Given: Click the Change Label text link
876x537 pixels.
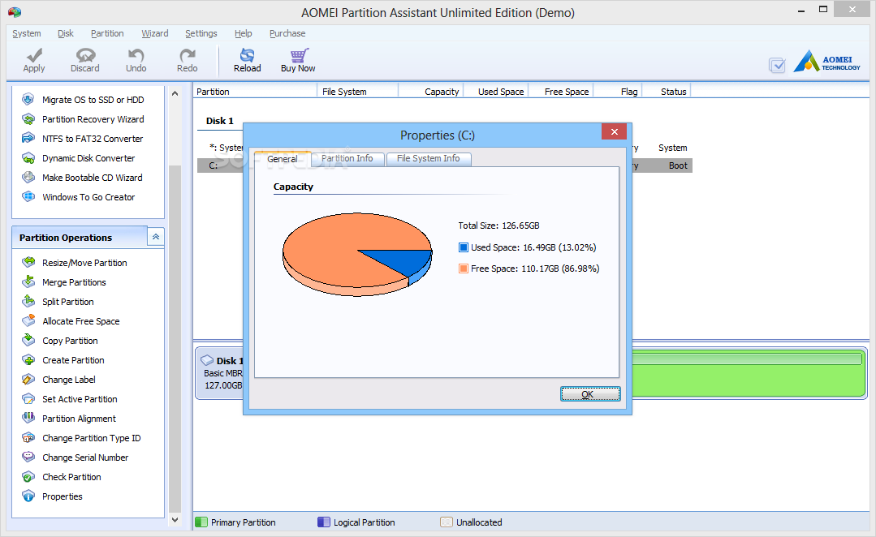Looking at the screenshot, I should (69, 380).
